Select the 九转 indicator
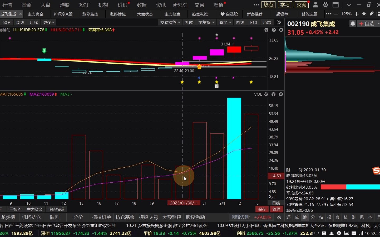The width and height of the screenshot is (380, 237). [189, 22]
